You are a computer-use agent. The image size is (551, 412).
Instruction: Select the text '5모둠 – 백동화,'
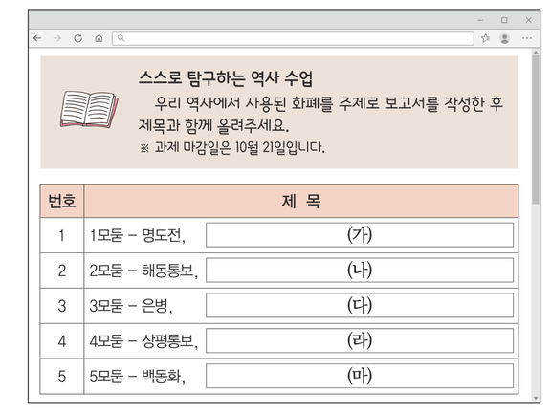138,377
